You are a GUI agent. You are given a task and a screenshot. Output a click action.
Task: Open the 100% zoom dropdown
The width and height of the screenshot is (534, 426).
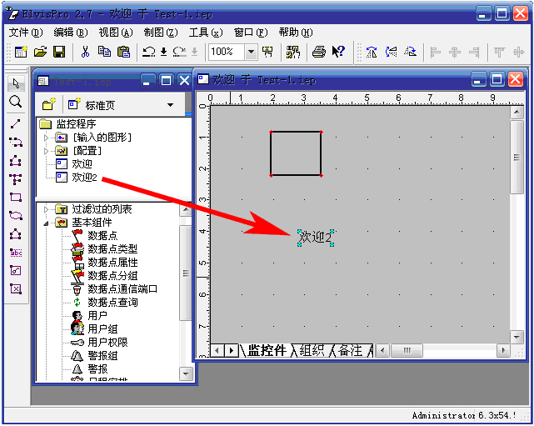(251, 52)
